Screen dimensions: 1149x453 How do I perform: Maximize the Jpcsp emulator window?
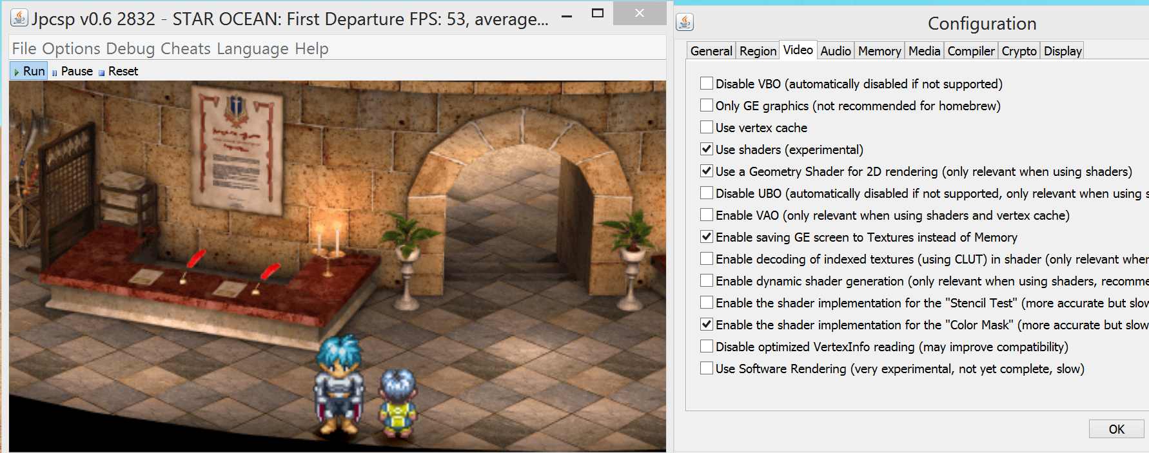pos(598,14)
